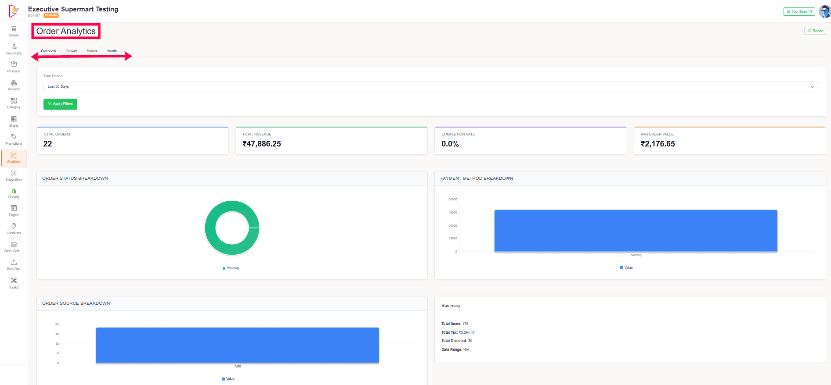Open Bulk Ops upload icon

[x=14, y=263]
